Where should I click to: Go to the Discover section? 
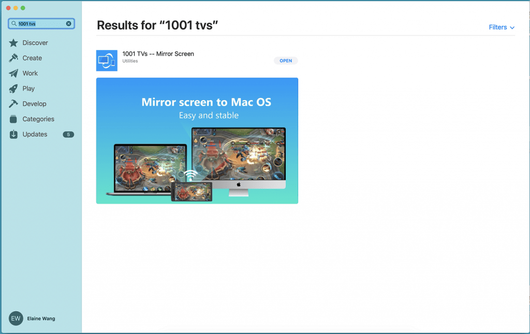click(x=35, y=43)
